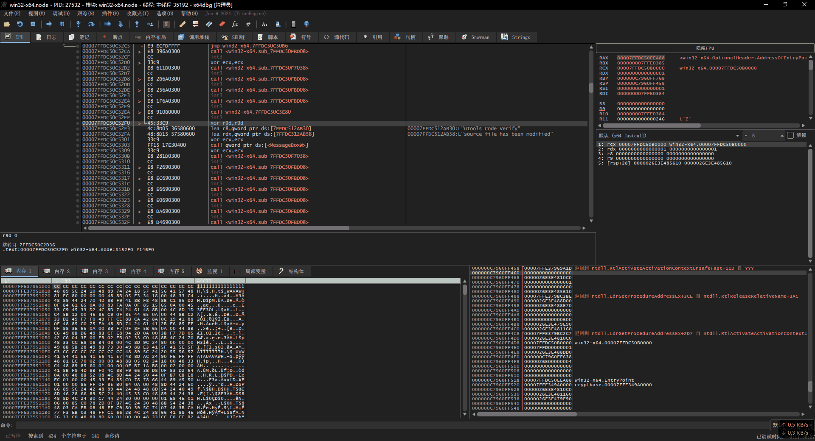Switch to the 日志 tab
815x441 pixels.
(x=46, y=37)
